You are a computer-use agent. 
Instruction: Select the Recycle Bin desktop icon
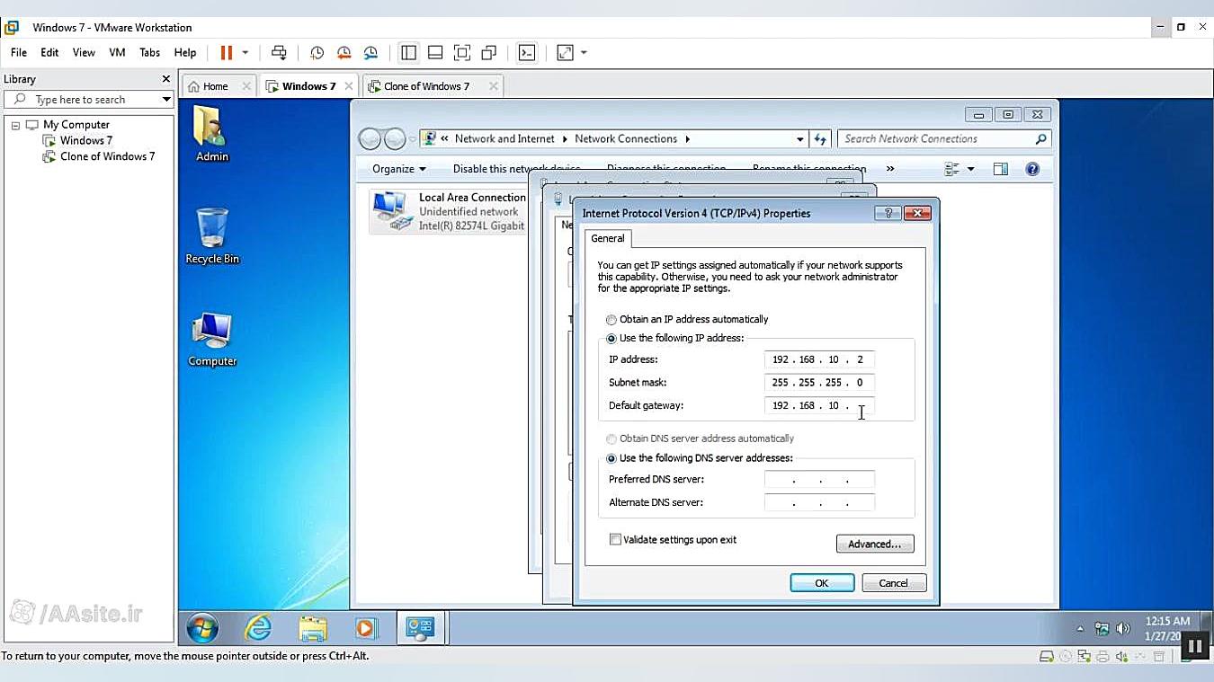click(212, 236)
